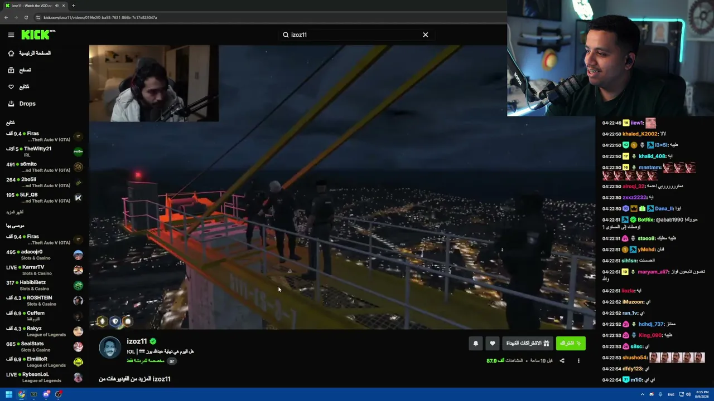Image resolution: width=714 pixels, height=401 pixels.
Task: Follow izoz11 with the heart button
Action: tap(492, 344)
